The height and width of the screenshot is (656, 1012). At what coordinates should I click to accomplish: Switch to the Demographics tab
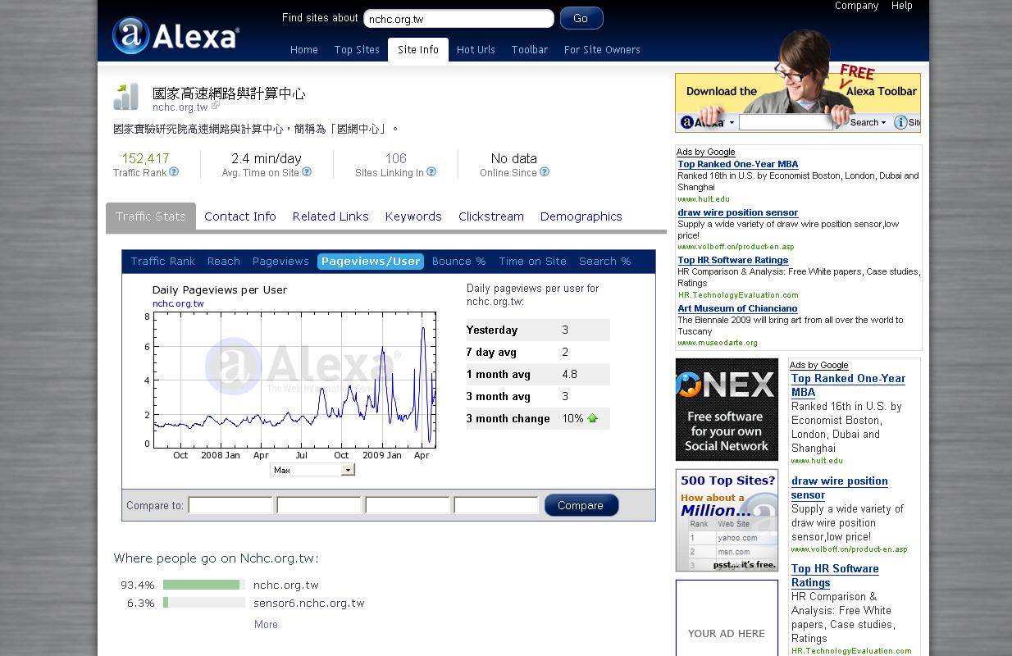(x=581, y=216)
